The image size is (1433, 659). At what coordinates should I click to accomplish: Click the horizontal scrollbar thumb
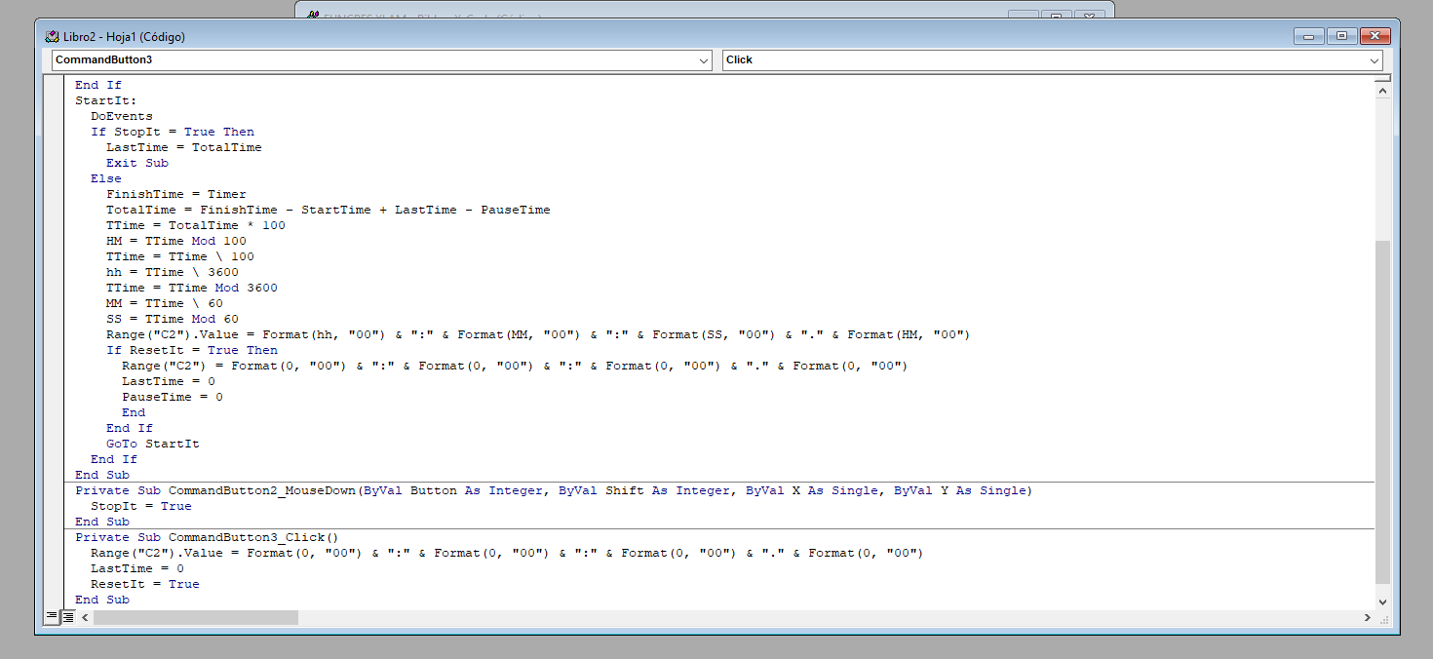(195, 617)
